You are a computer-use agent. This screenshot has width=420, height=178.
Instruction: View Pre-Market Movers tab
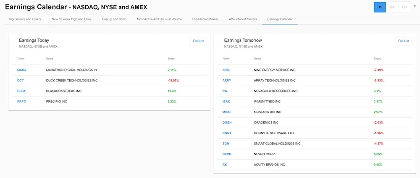205,19
